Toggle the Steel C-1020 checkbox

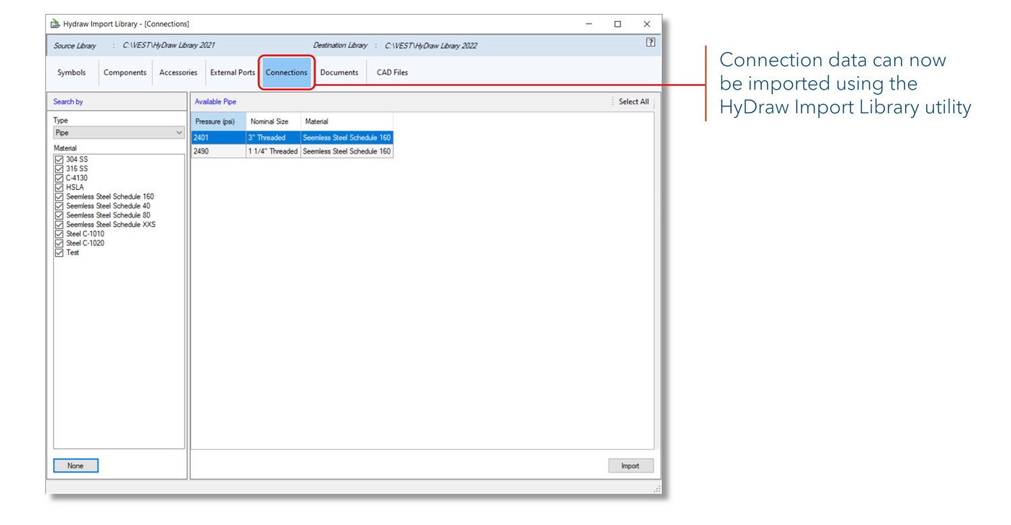[x=59, y=243]
